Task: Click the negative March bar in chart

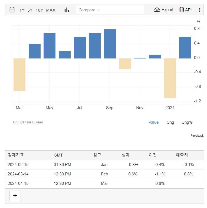Action: coord(19,75)
